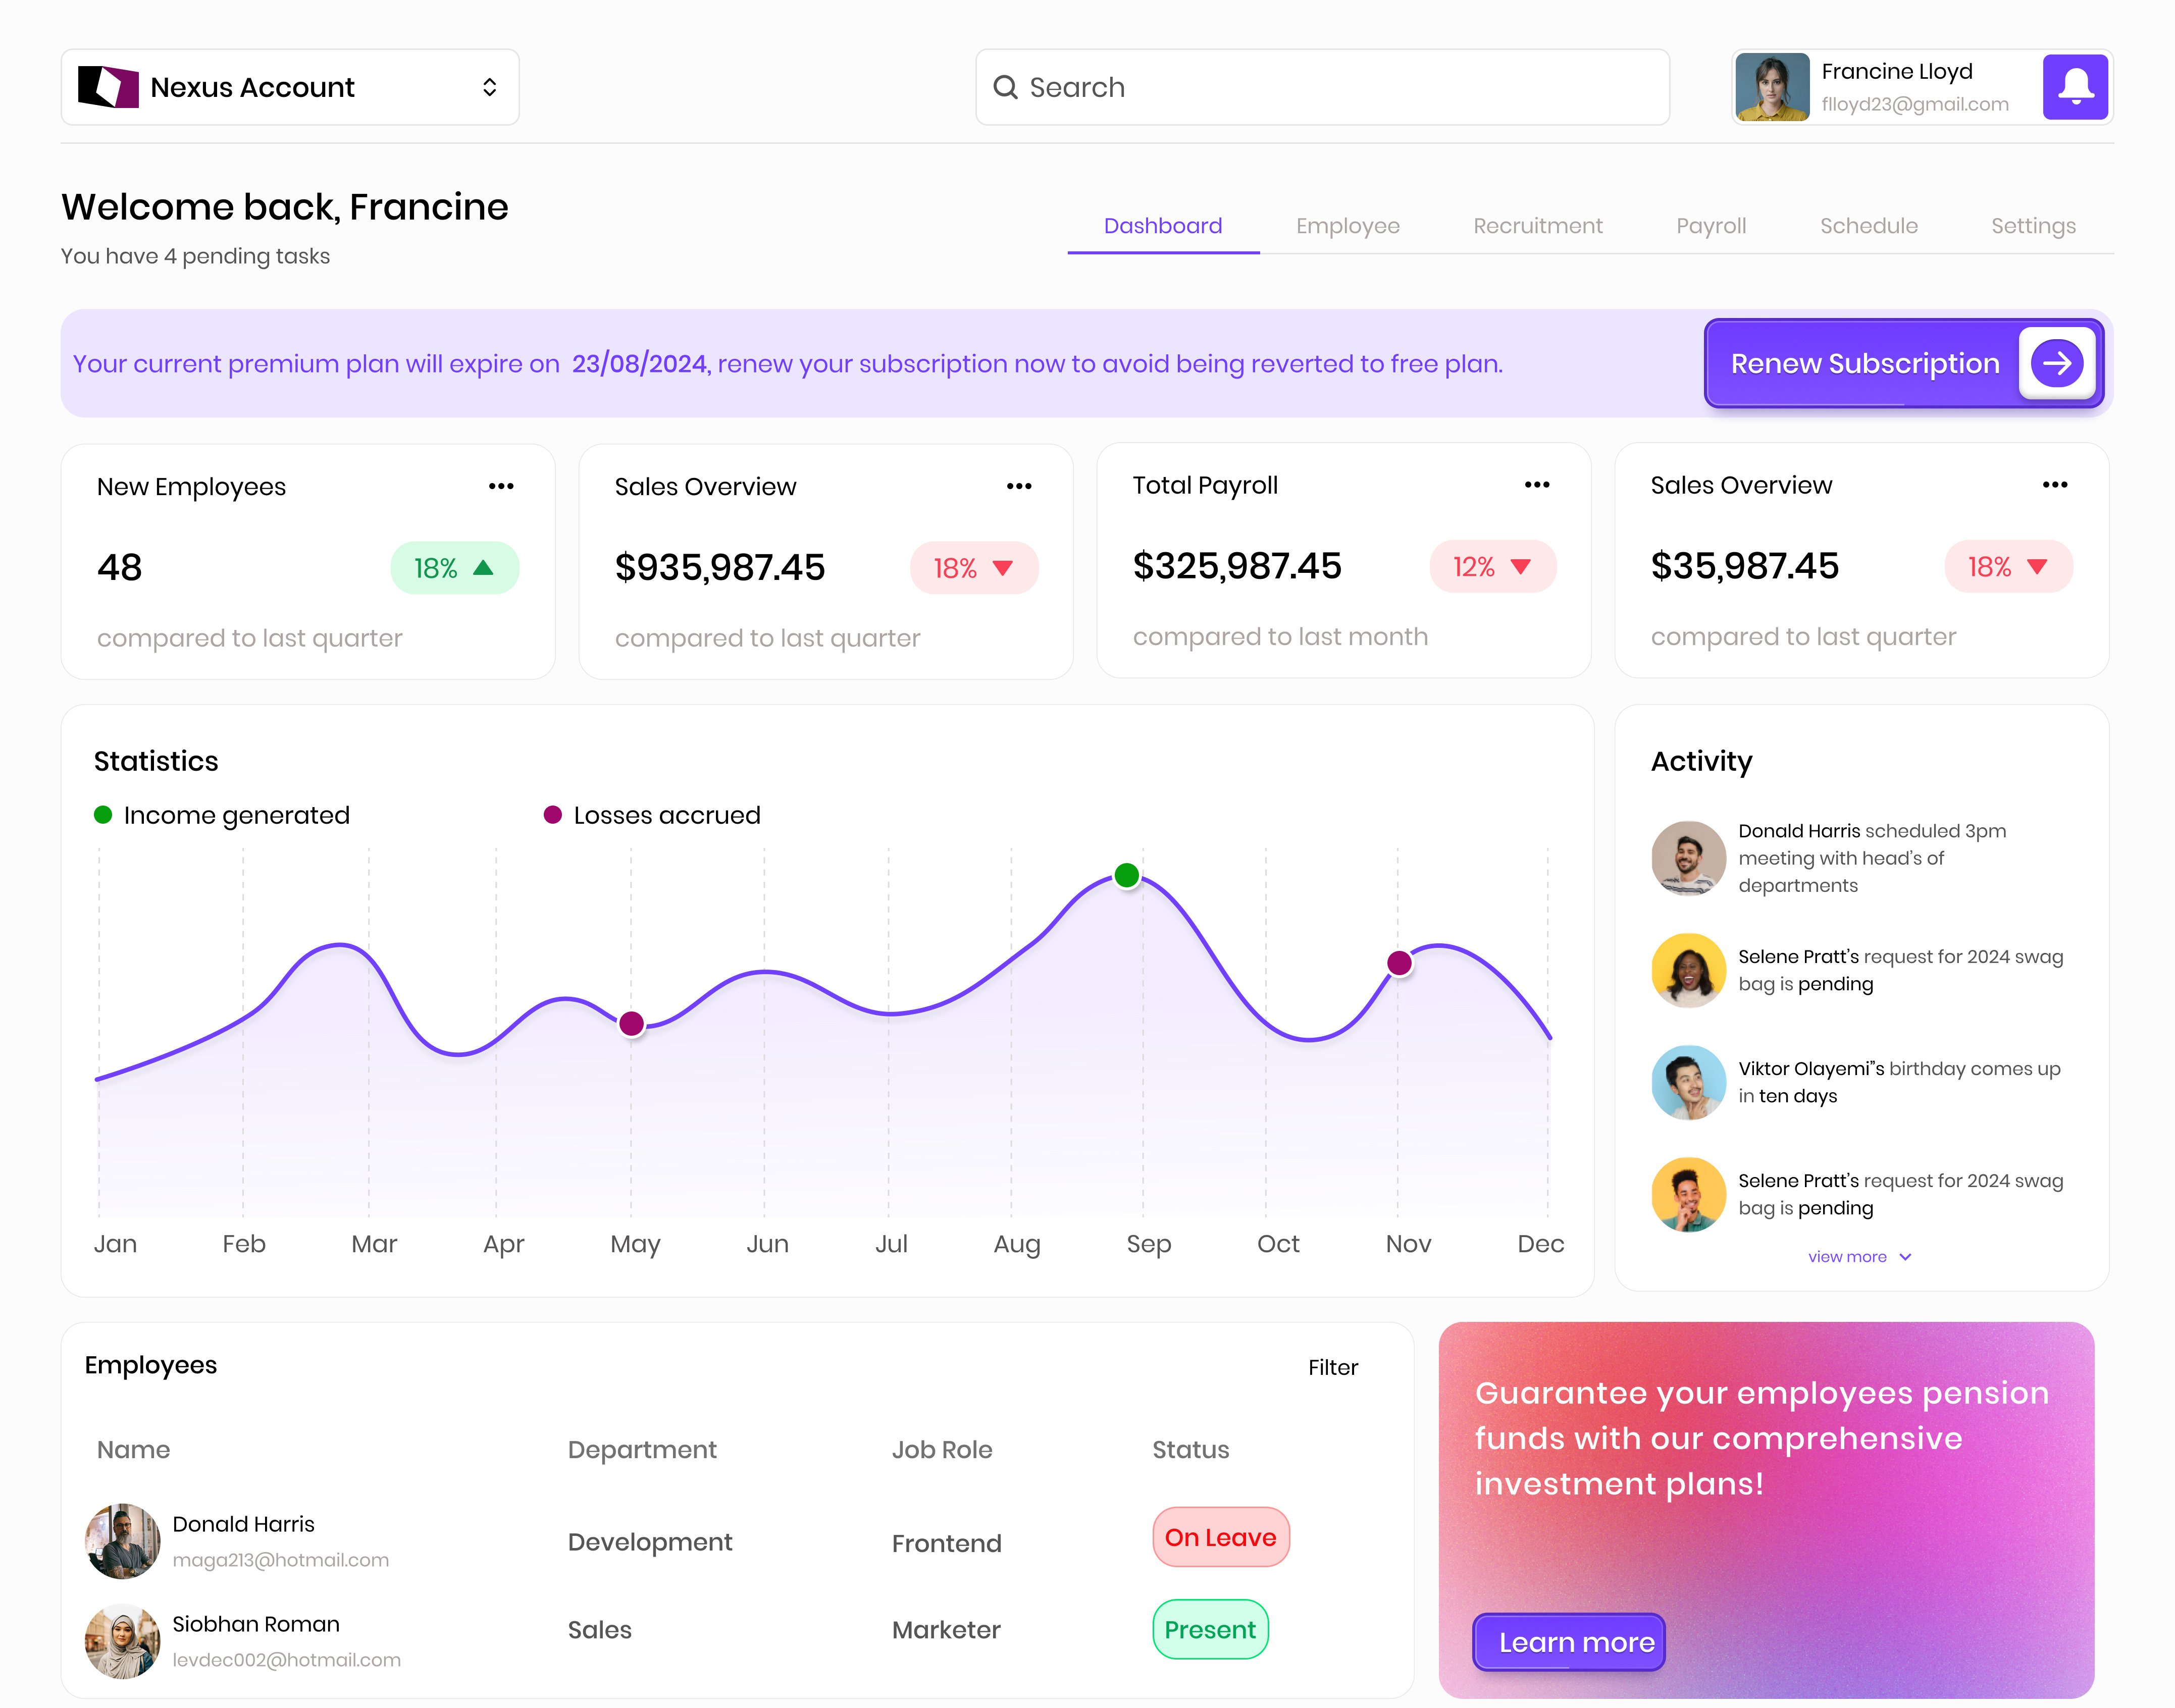This screenshot has height=1708, width=2175.
Task: Open three-dot menu on $935,987.45 Sales Overview card
Action: coord(1019,486)
